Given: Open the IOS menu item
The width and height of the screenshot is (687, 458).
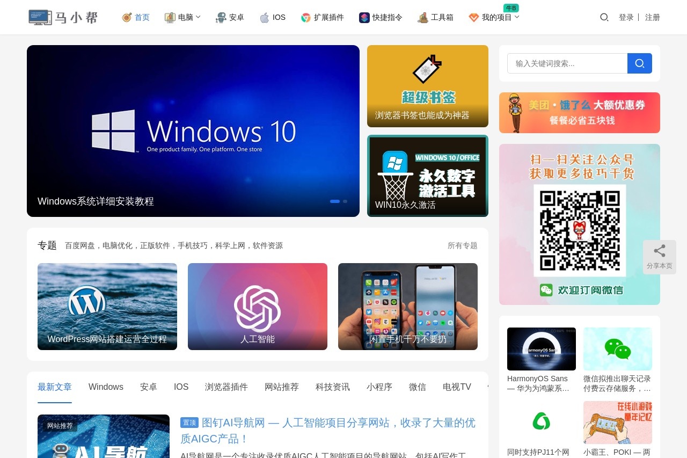Looking at the screenshot, I should (x=279, y=17).
